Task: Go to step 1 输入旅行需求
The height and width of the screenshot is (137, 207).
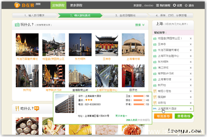Action: pos(35,15)
